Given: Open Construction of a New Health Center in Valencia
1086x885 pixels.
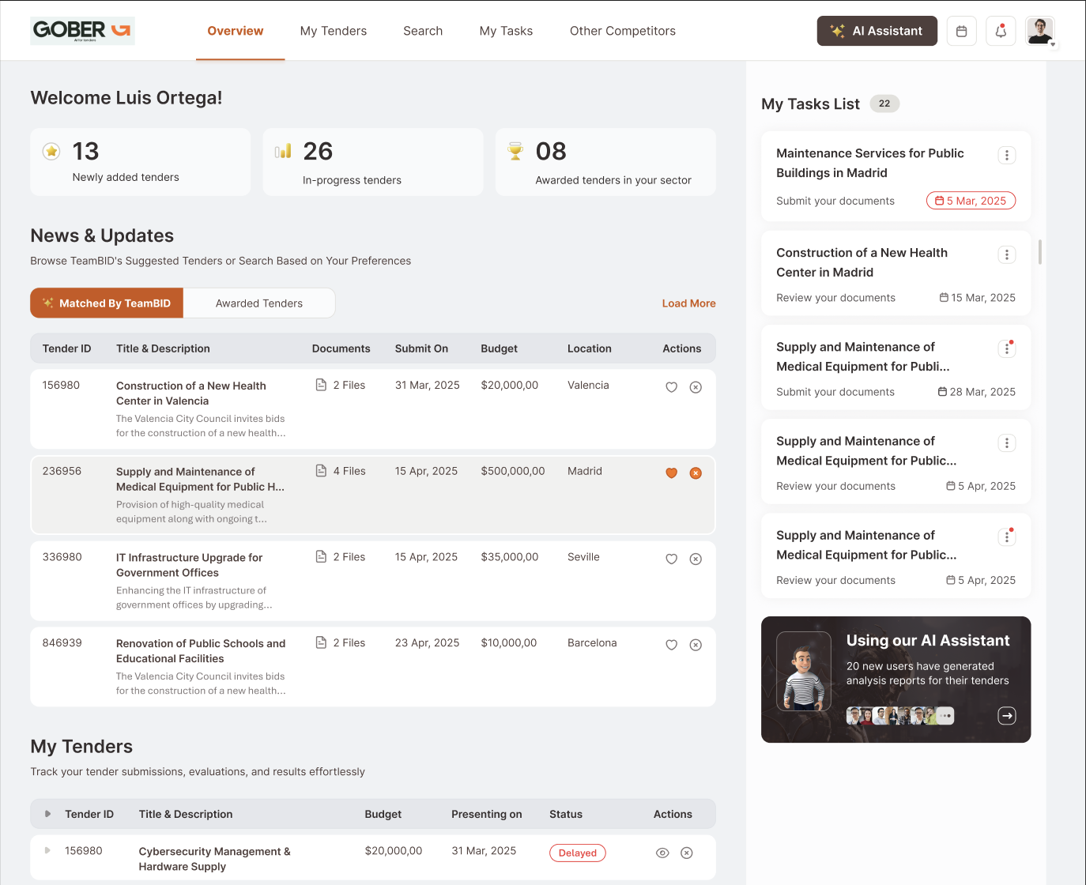Looking at the screenshot, I should pyautogui.click(x=190, y=393).
